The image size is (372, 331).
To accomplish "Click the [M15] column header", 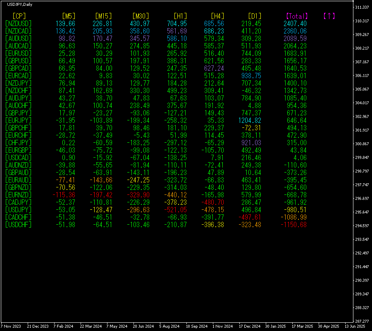I will [103, 16].
